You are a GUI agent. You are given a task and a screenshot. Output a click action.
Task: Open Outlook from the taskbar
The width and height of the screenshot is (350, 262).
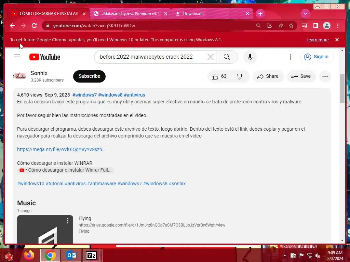[71, 255]
